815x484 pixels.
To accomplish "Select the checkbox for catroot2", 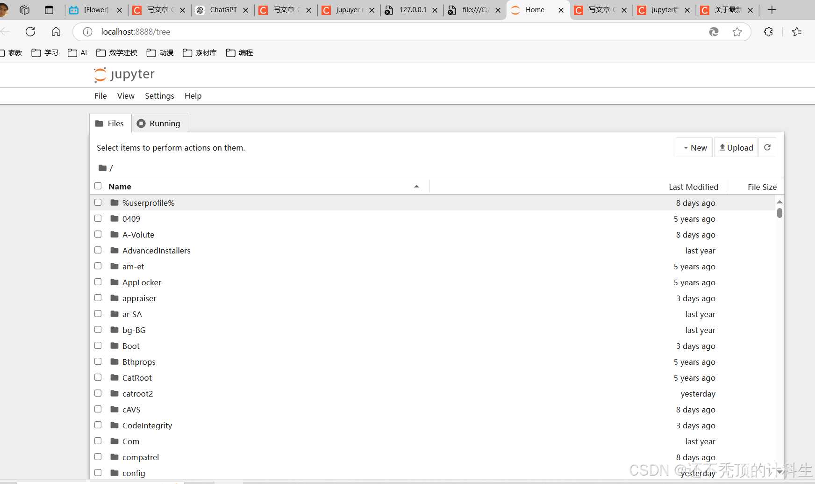I will coord(98,393).
